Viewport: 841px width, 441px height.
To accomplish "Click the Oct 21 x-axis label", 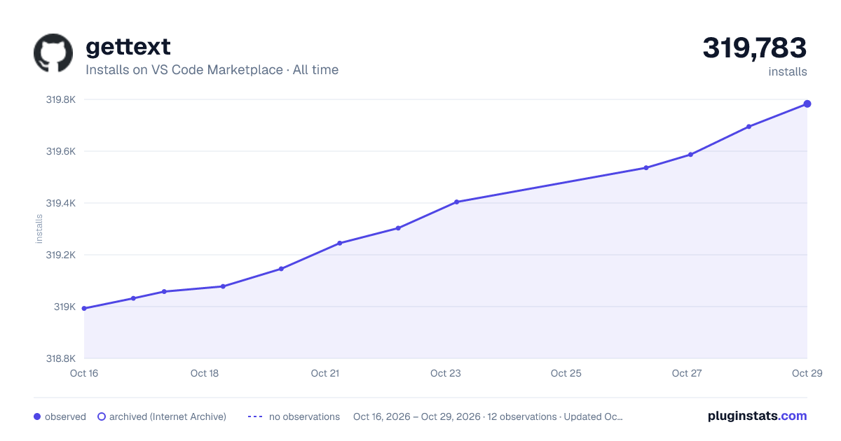I will click(325, 373).
